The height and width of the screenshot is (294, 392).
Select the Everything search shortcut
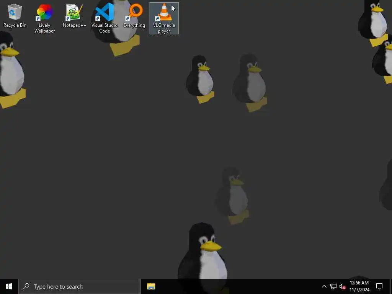(x=134, y=15)
